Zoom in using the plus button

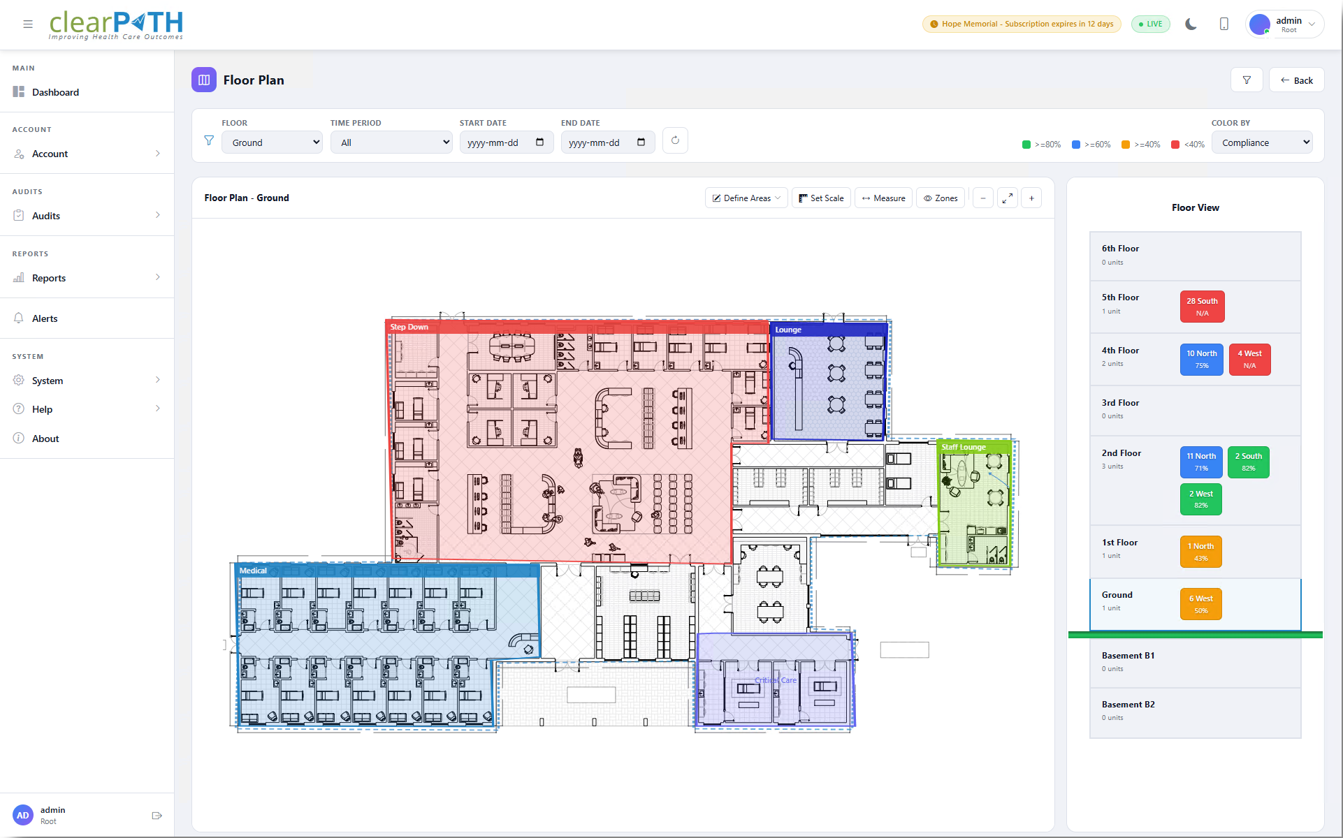[1031, 198]
